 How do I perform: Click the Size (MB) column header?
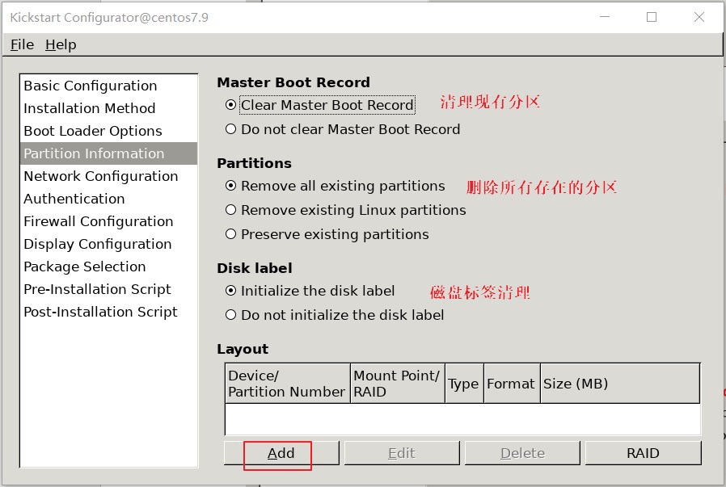coord(620,384)
